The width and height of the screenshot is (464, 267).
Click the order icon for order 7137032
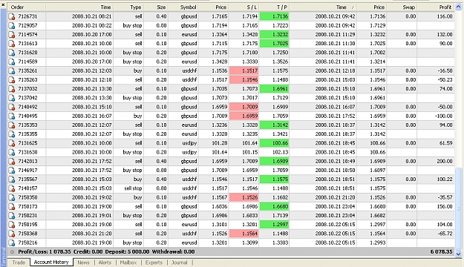click(12, 89)
